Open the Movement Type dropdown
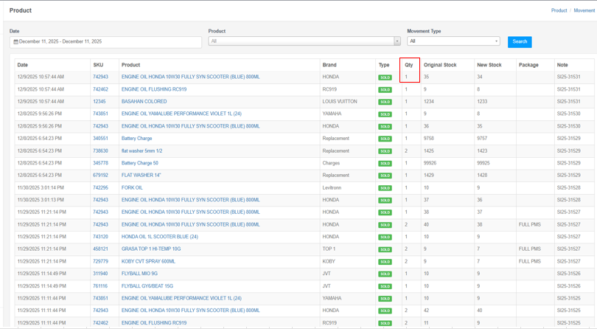Image resolution: width=597 pixels, height=329 pixels. (453, 41)
